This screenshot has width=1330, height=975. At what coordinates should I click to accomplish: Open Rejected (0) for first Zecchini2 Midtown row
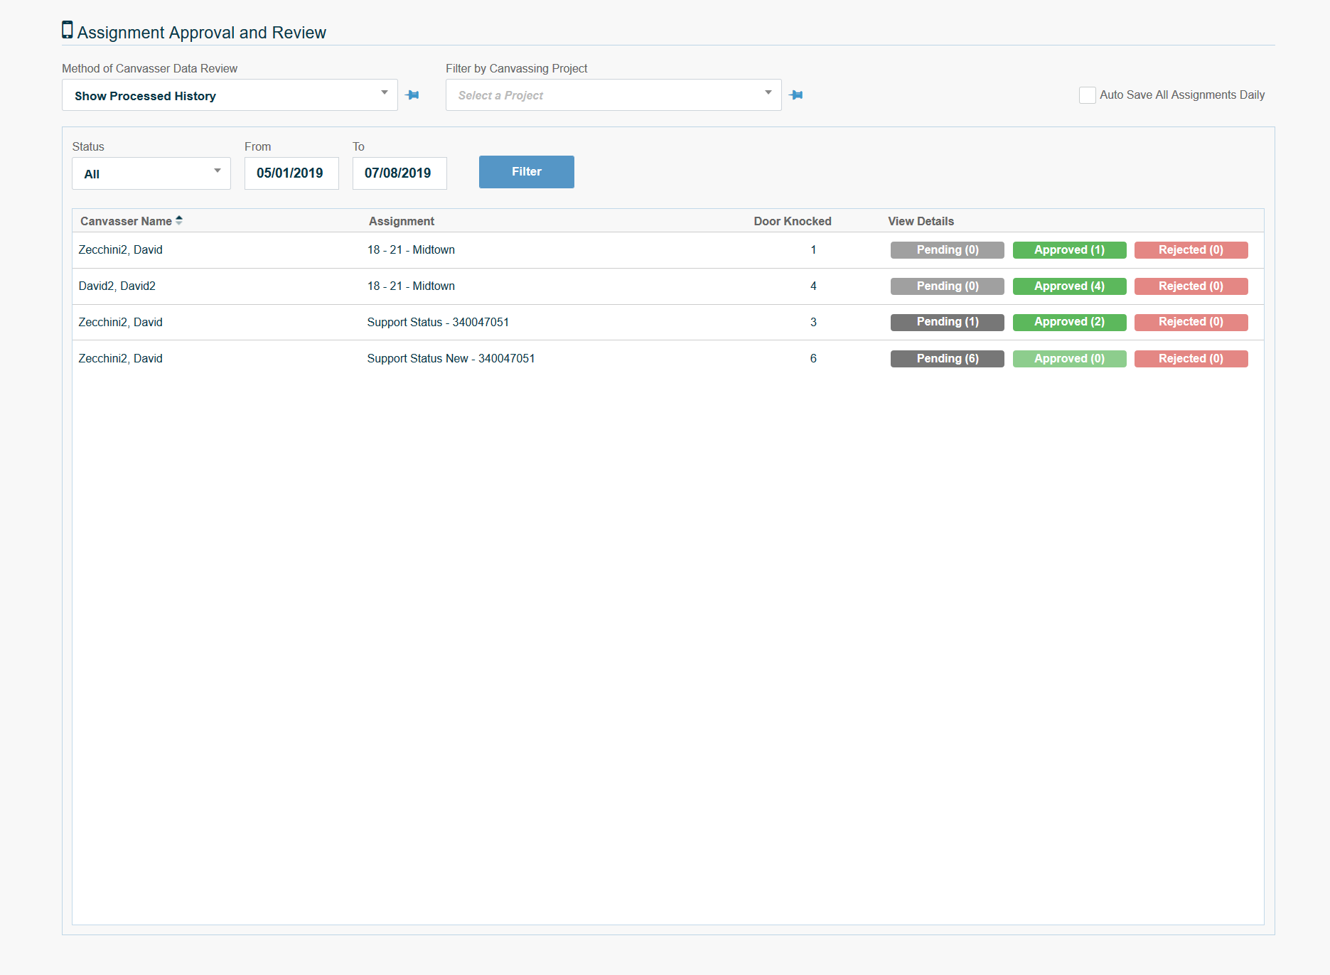pos(1191,250)
